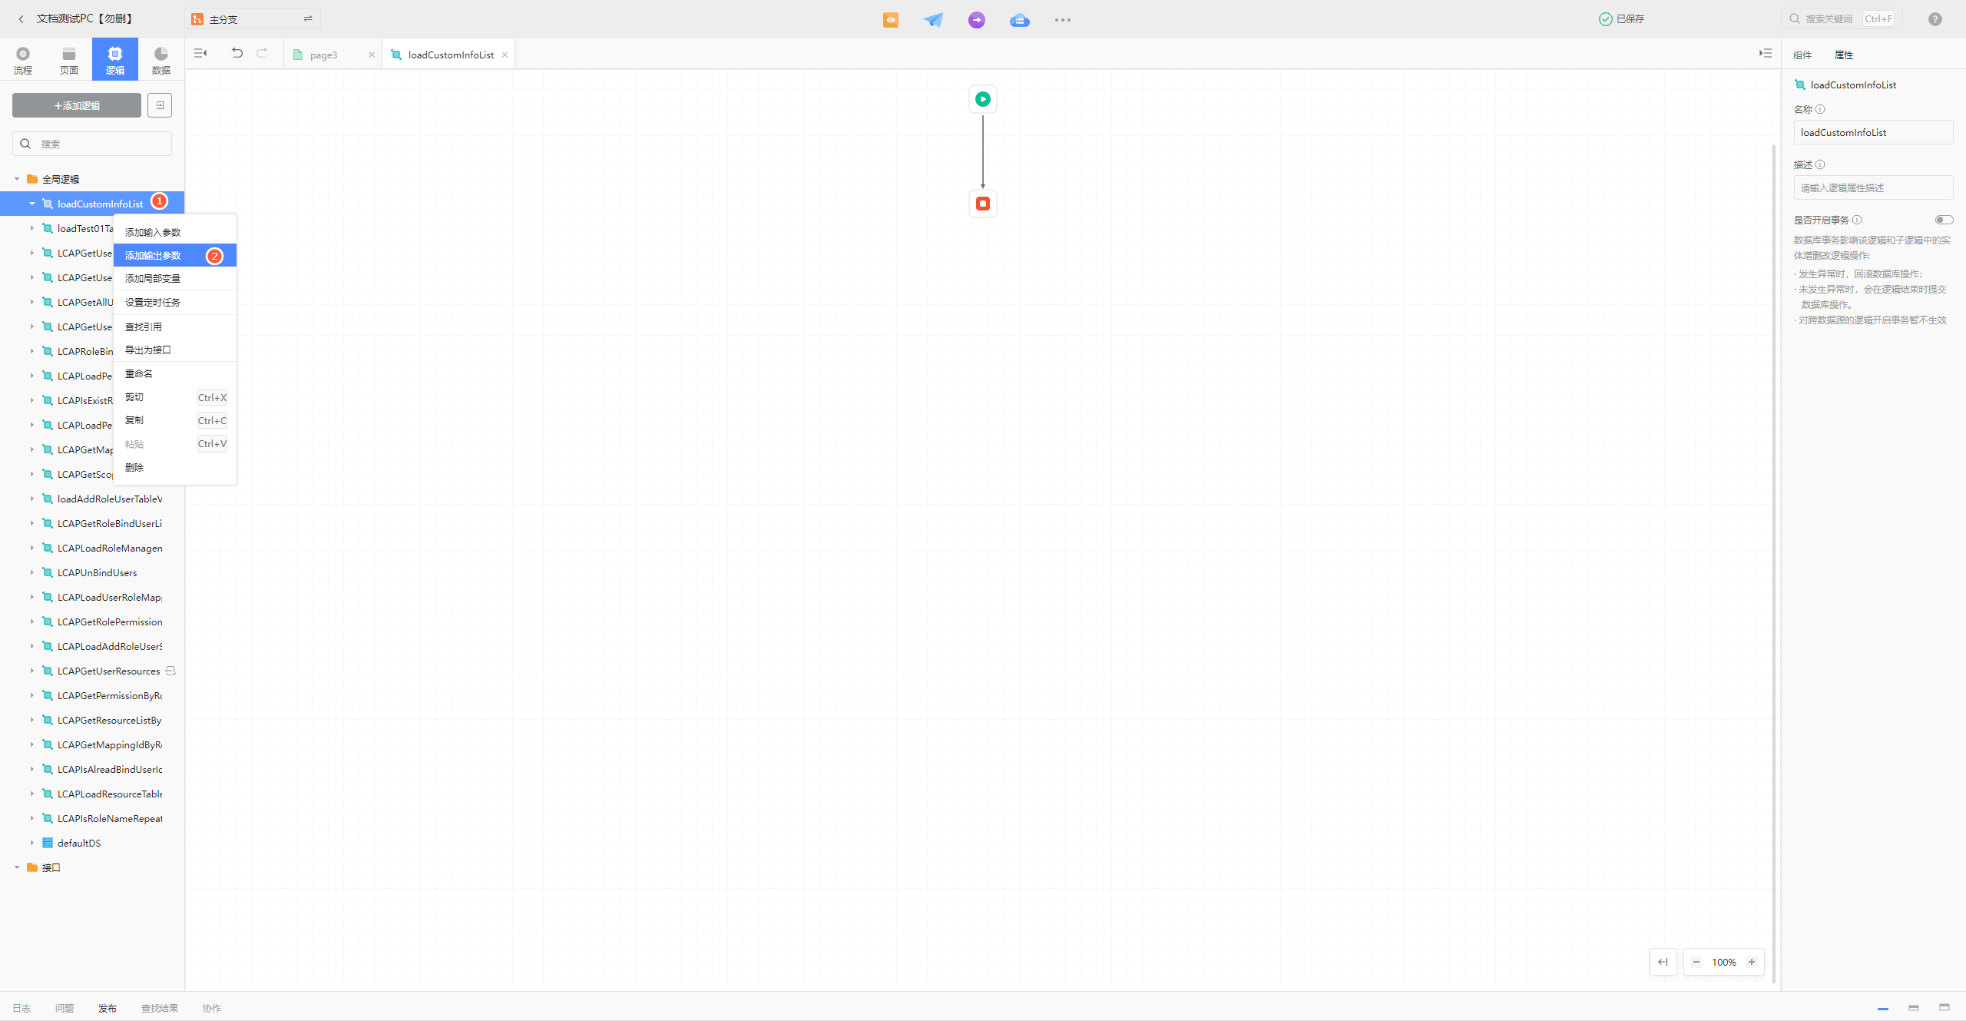
Task: Close the page3 tab
Action: (x=372, y=55)
